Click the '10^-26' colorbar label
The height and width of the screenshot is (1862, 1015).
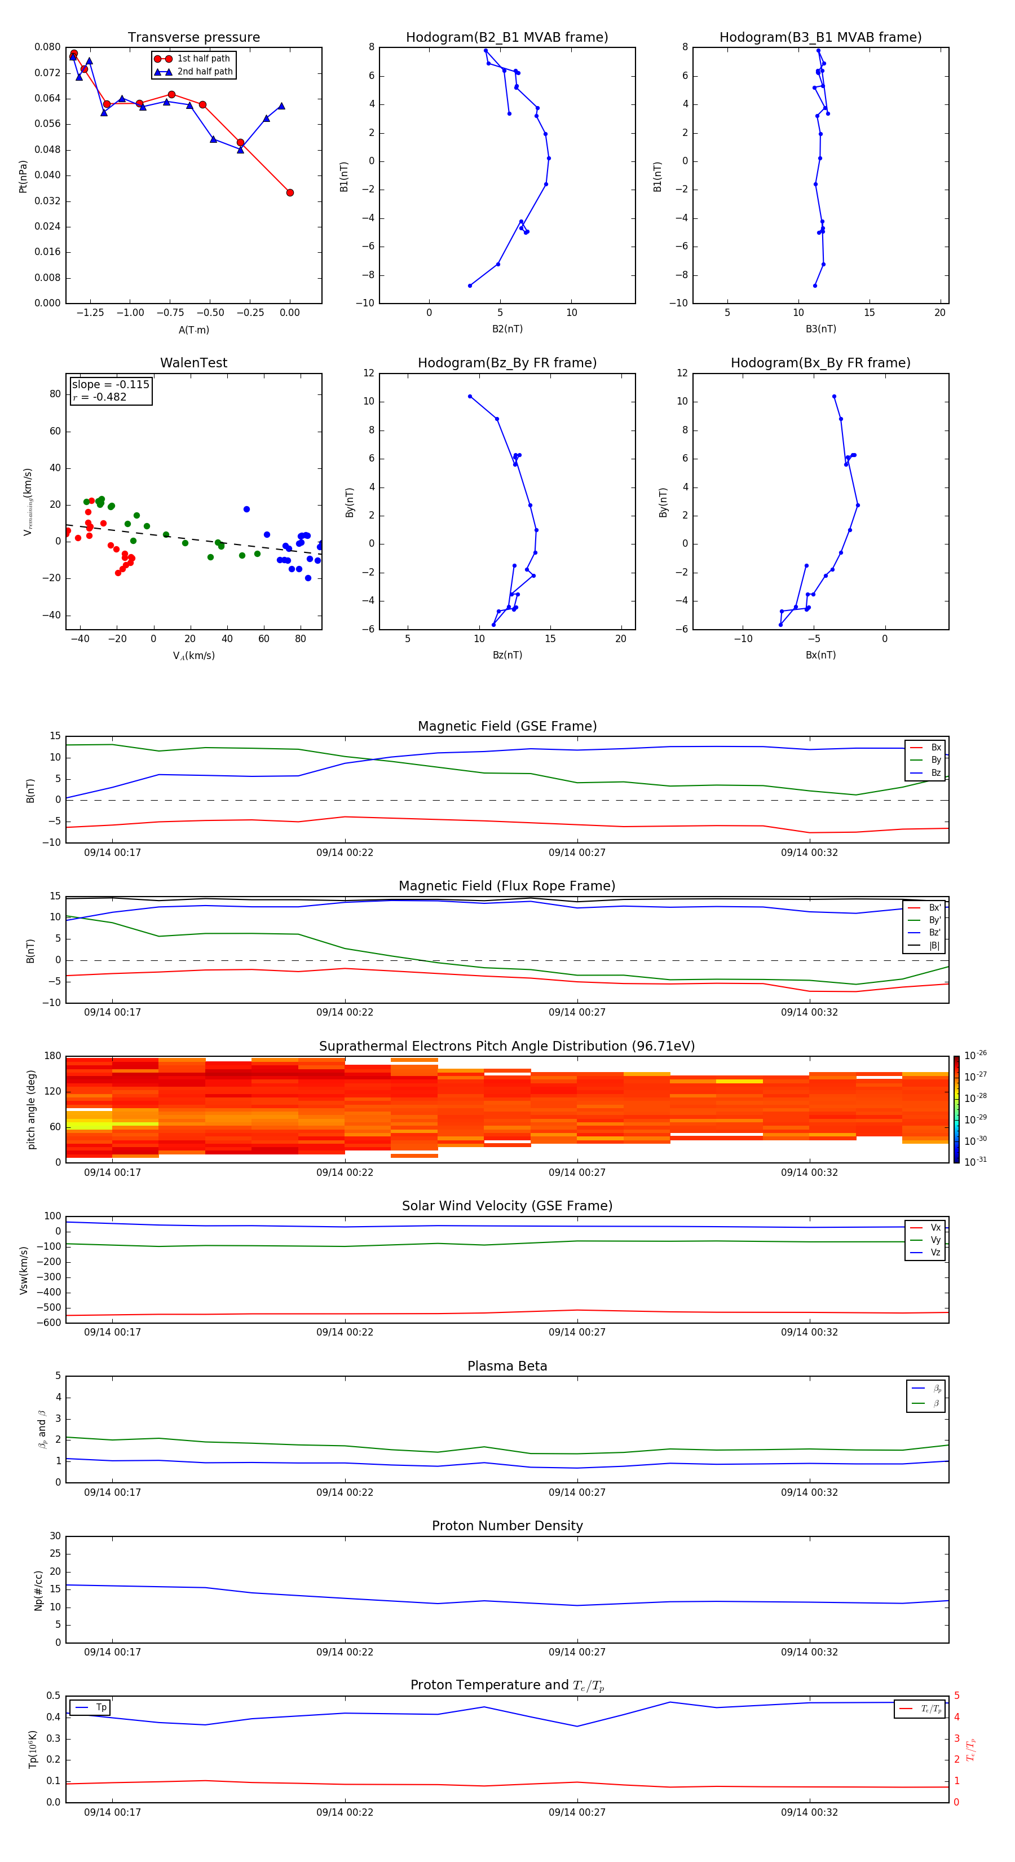pyautogui.click(x=974, y=1055)
